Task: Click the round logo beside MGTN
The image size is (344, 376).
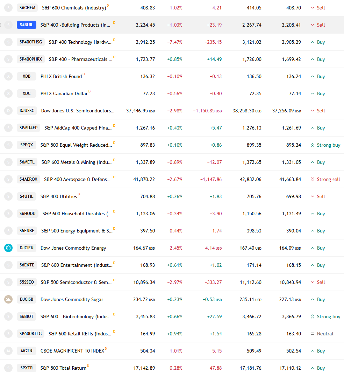Action: coord(8,351)
